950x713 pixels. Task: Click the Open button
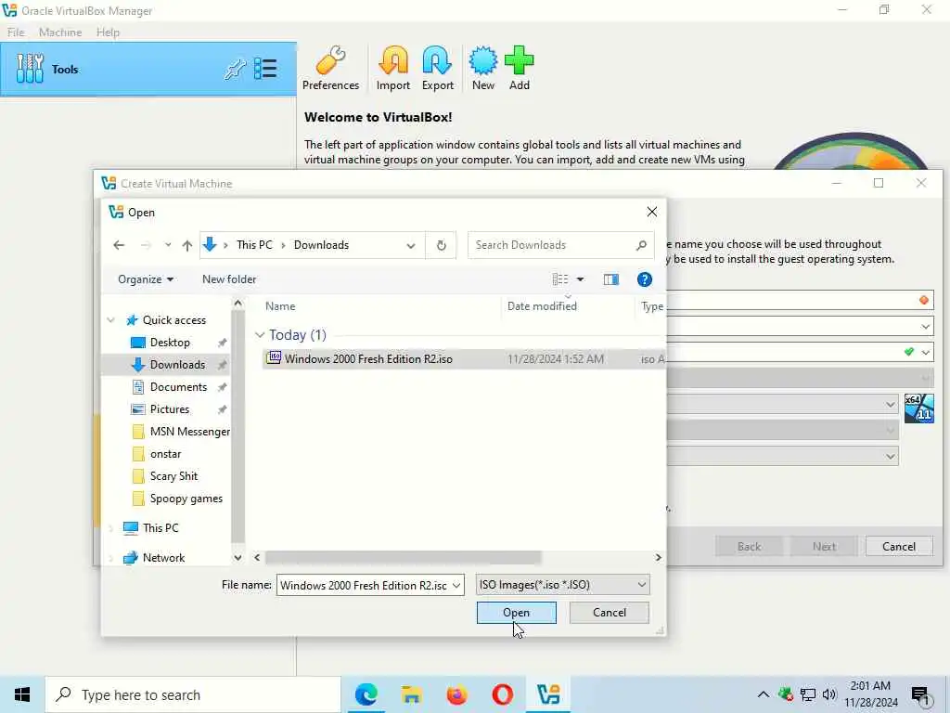pyautogui.click(x=516, y=613)
